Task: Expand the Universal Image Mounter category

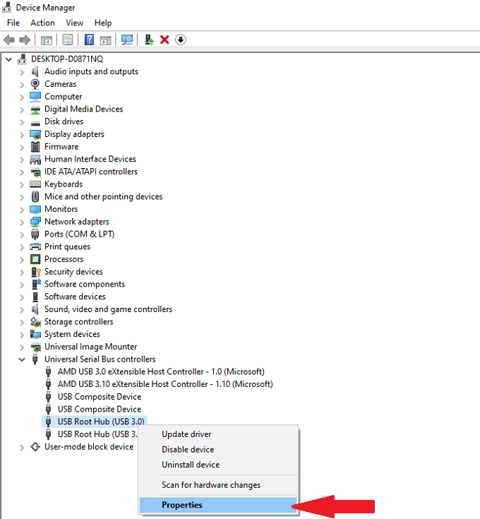Action: click(22, 347)
